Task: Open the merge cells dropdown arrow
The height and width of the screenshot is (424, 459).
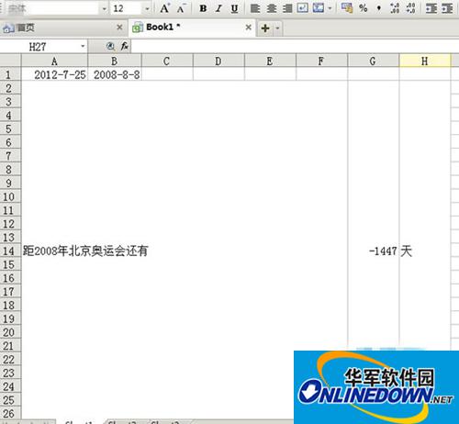Action: [330, 8]
